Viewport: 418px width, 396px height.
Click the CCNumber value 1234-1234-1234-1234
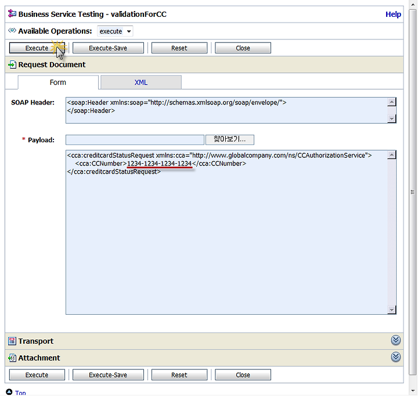[160, 164]
